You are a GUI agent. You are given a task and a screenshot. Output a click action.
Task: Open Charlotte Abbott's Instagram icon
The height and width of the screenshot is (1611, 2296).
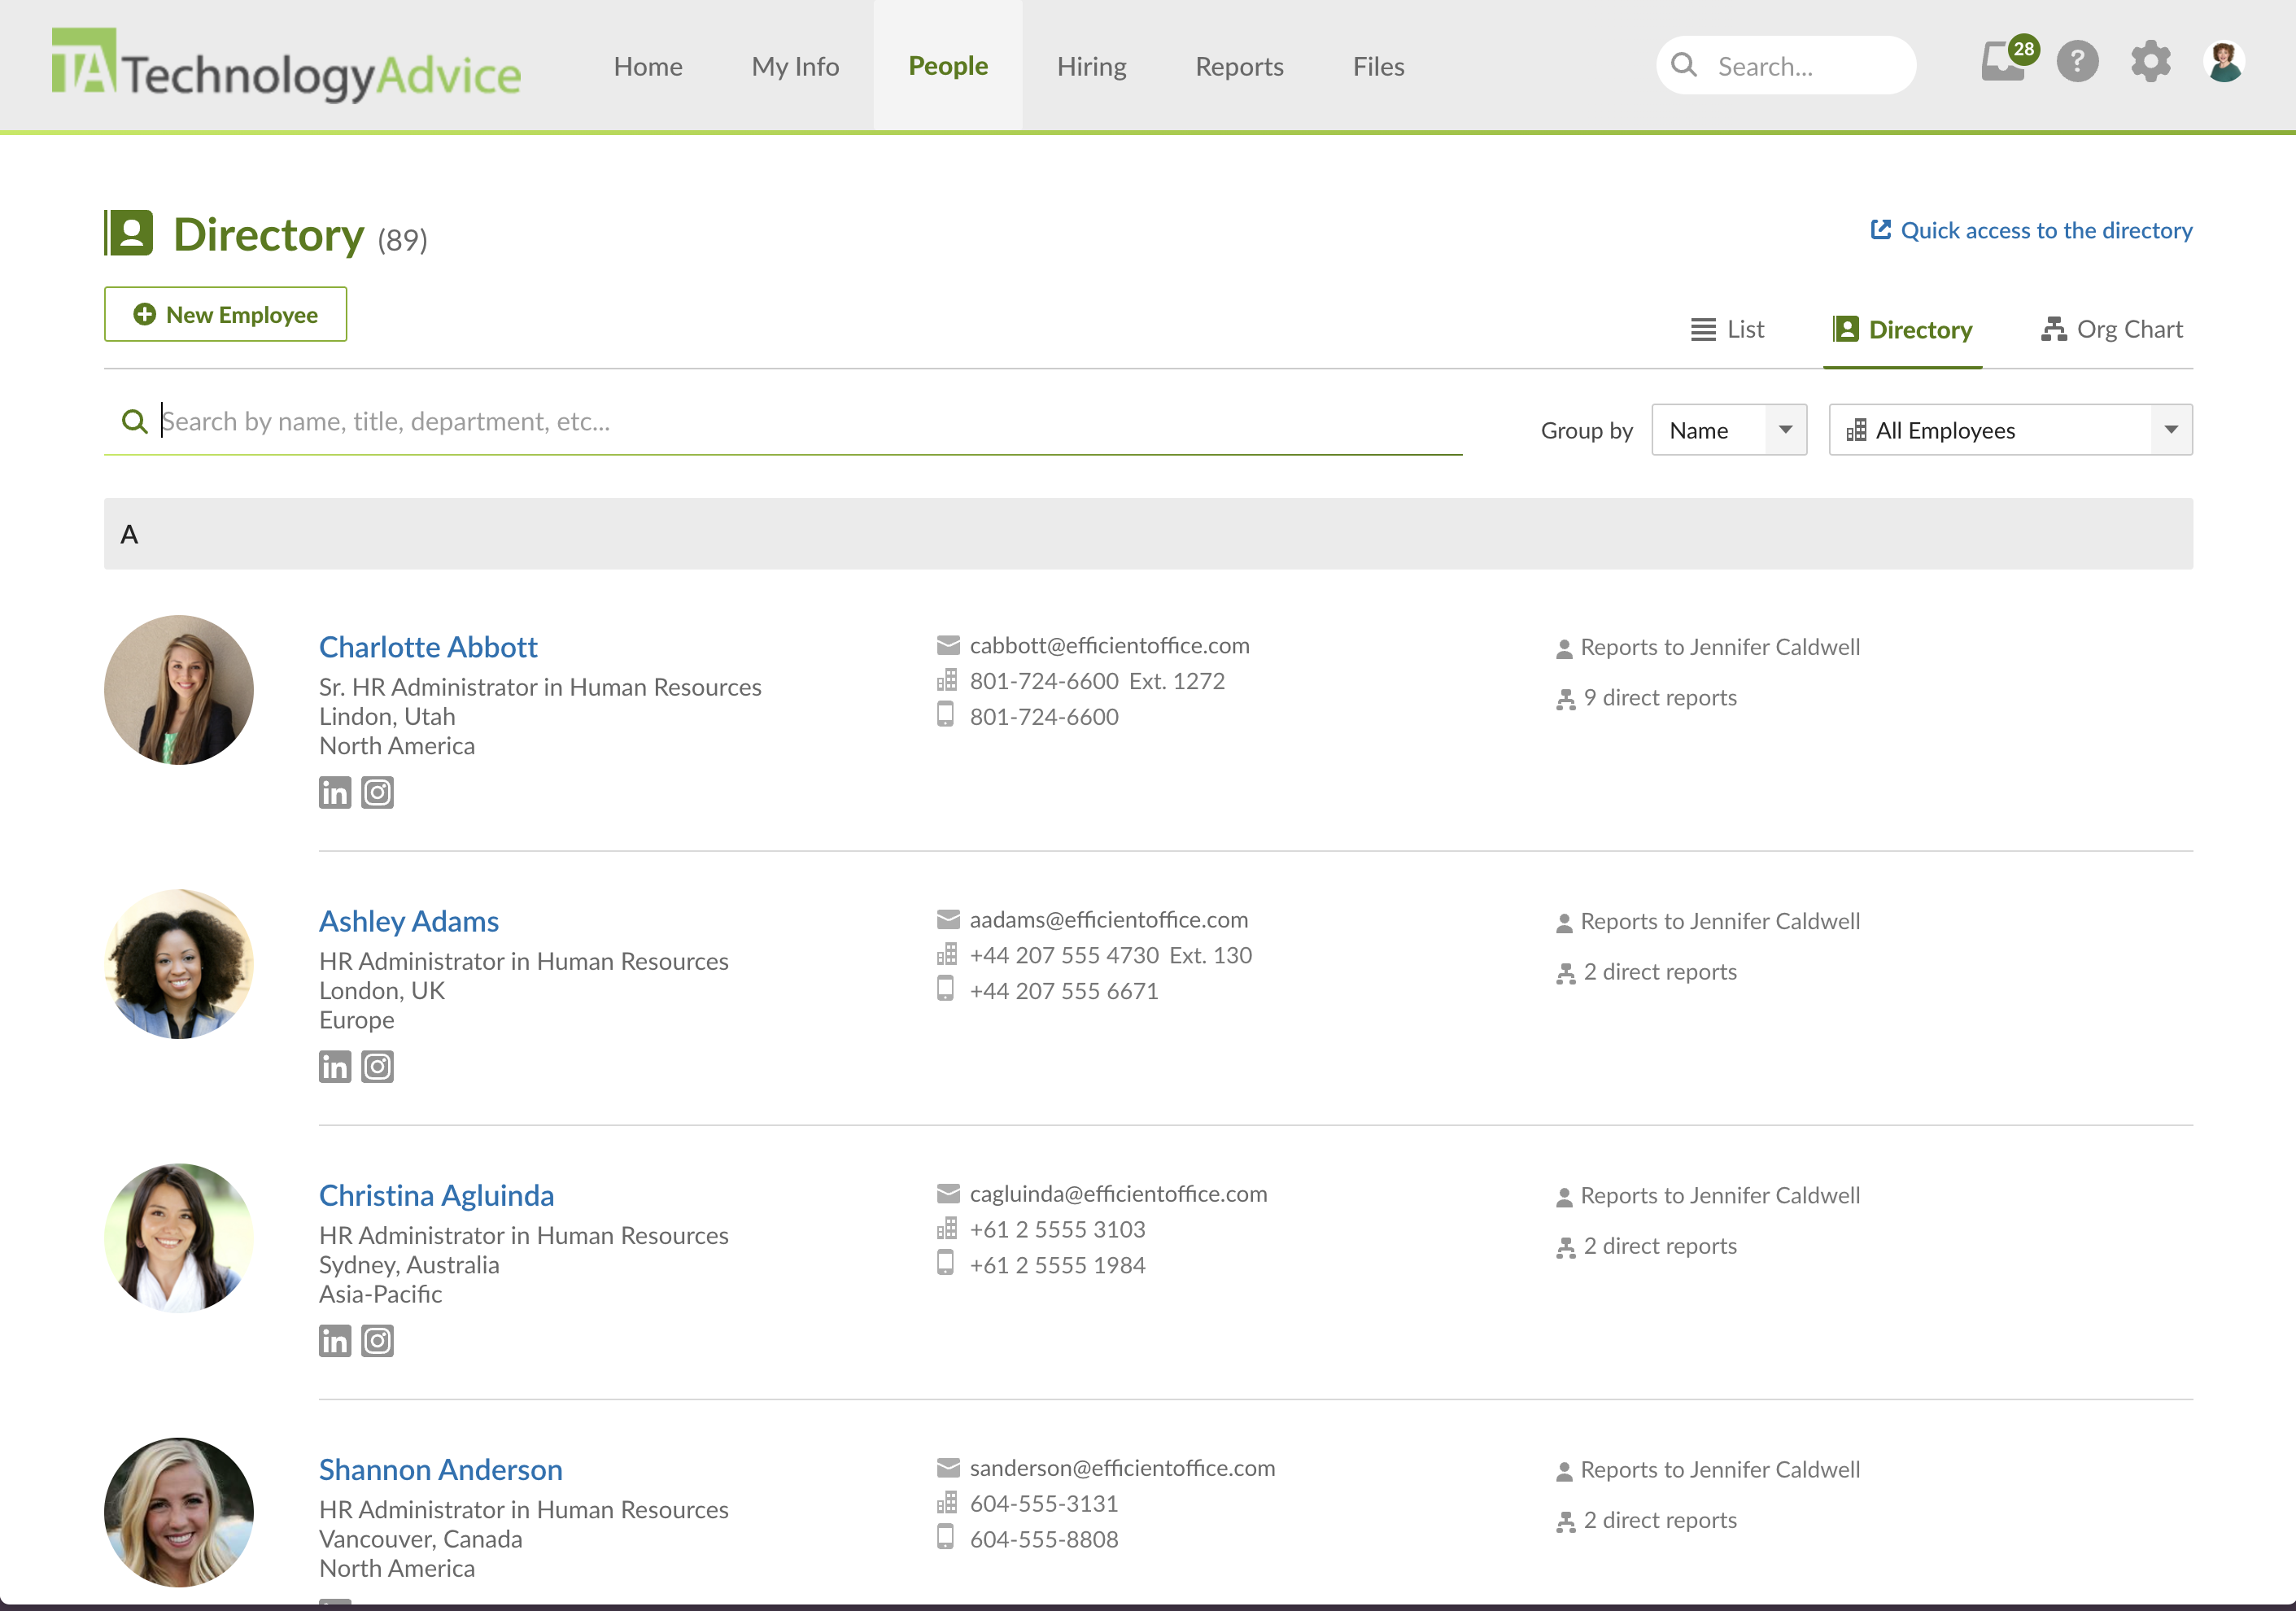coord(377,793)
